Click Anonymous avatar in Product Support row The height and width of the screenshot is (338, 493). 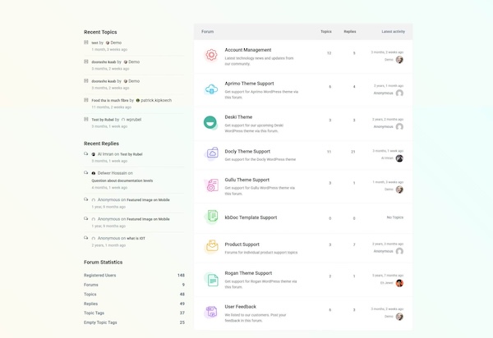point(399,251)
